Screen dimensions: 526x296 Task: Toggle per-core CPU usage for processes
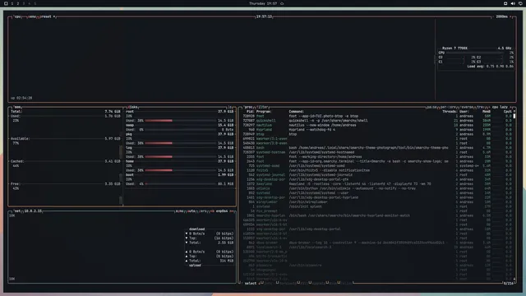[449, 107]
